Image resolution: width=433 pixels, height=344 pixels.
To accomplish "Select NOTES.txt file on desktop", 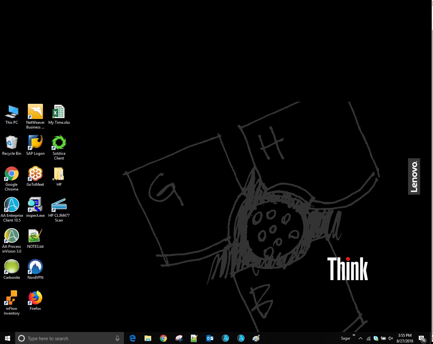I will (35, 239).
